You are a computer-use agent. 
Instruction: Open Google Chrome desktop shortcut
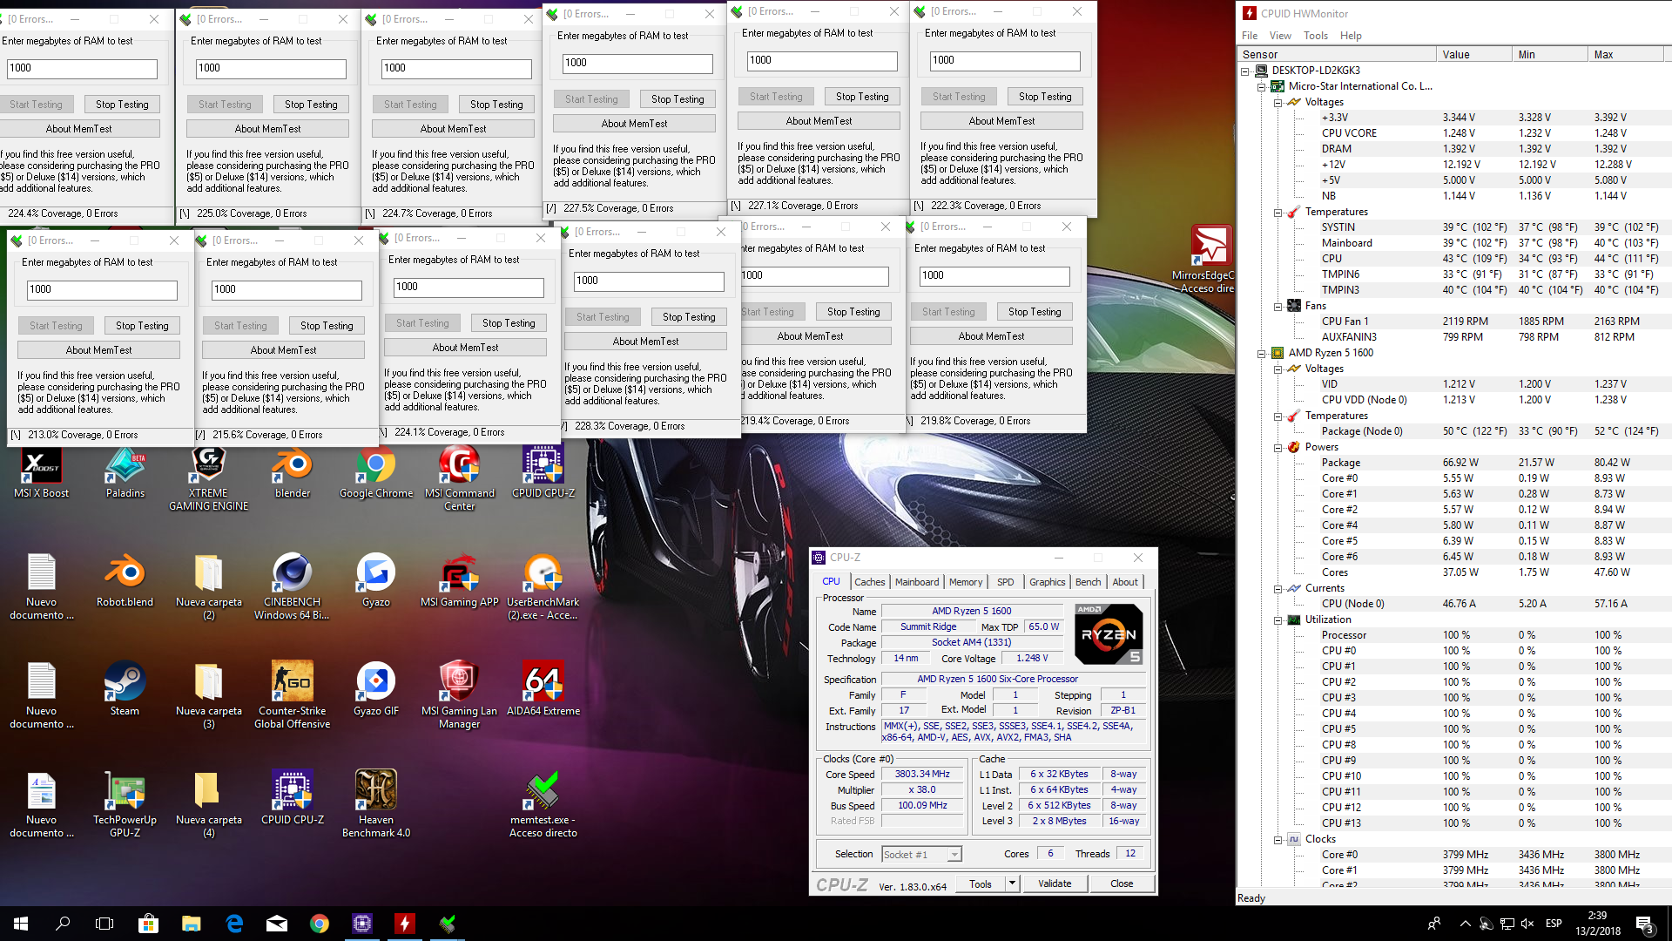[x=376, y=473]
